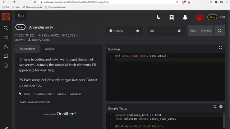Click the FUNDAMENTALS tag
Viewport: 230px width, 129px height.
tap(43, 94)
